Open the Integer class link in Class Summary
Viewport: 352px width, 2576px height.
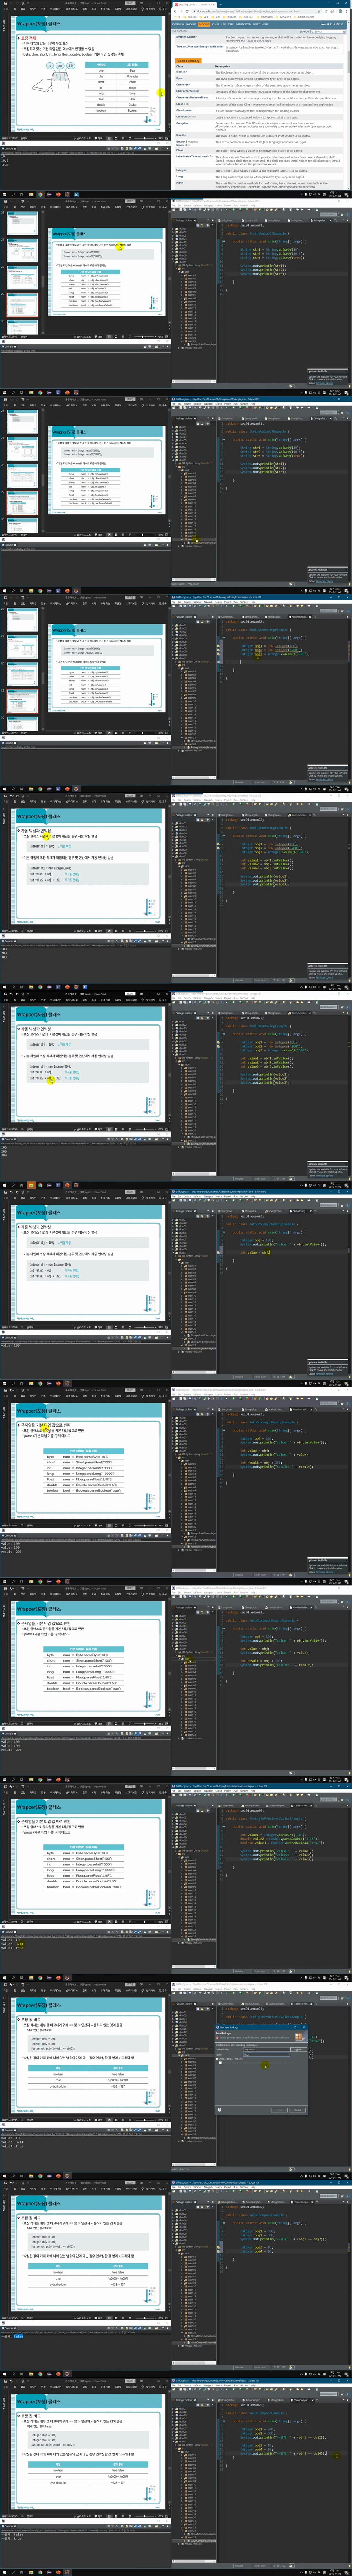tap(181, 170)
